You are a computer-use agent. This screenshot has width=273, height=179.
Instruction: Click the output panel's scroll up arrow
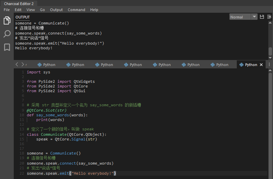point(270,23)
